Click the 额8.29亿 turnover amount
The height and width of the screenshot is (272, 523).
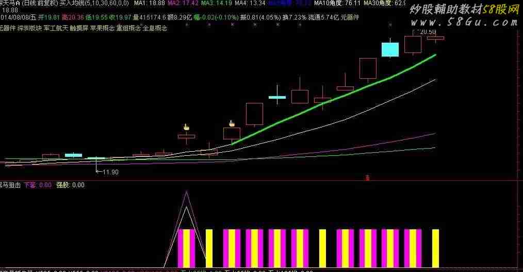tap(179, 17)
